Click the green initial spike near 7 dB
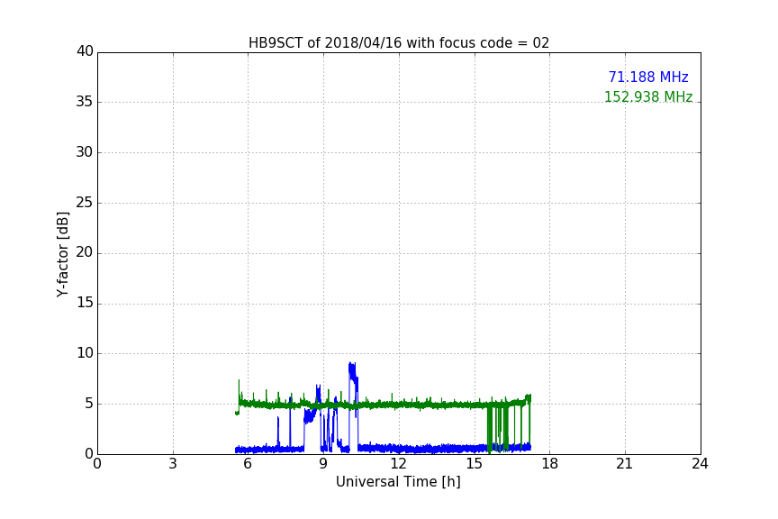Screen dimensions: 778x519 tap(239, 390)
